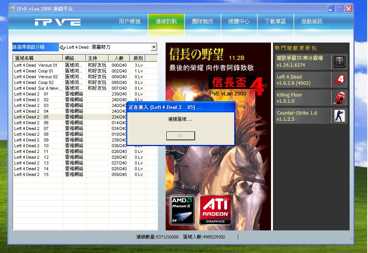Click the IPvE title bar app icon
The height and width of the screenshot is (253, 368).
tap(12, 9)
